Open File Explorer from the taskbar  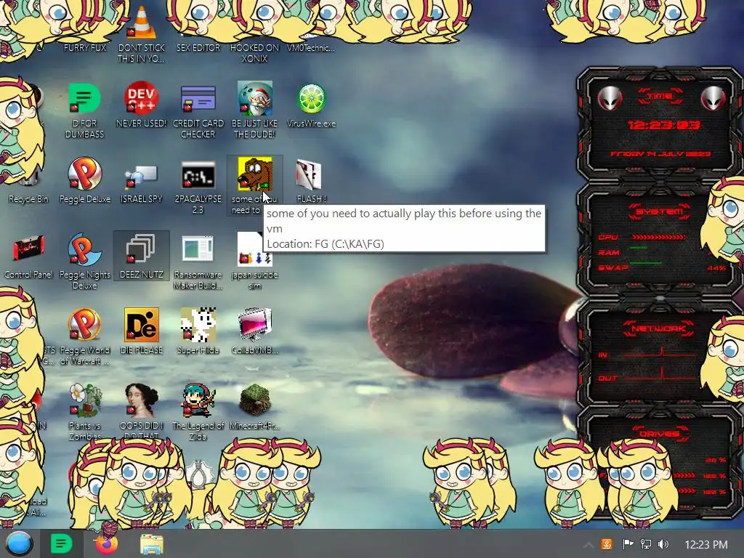[x=152, y=544]
